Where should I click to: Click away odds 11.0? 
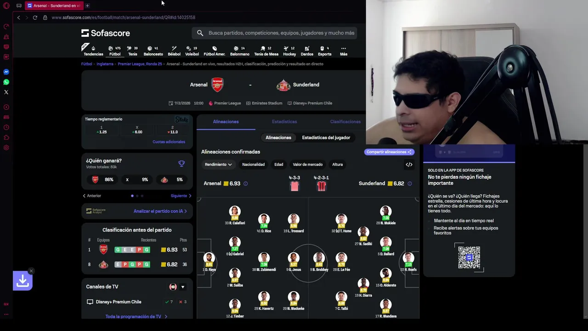click(x=172, y=130)
